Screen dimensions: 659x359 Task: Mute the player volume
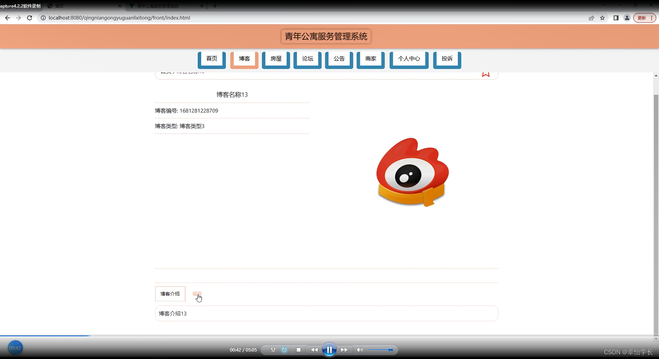coord(360,350)
